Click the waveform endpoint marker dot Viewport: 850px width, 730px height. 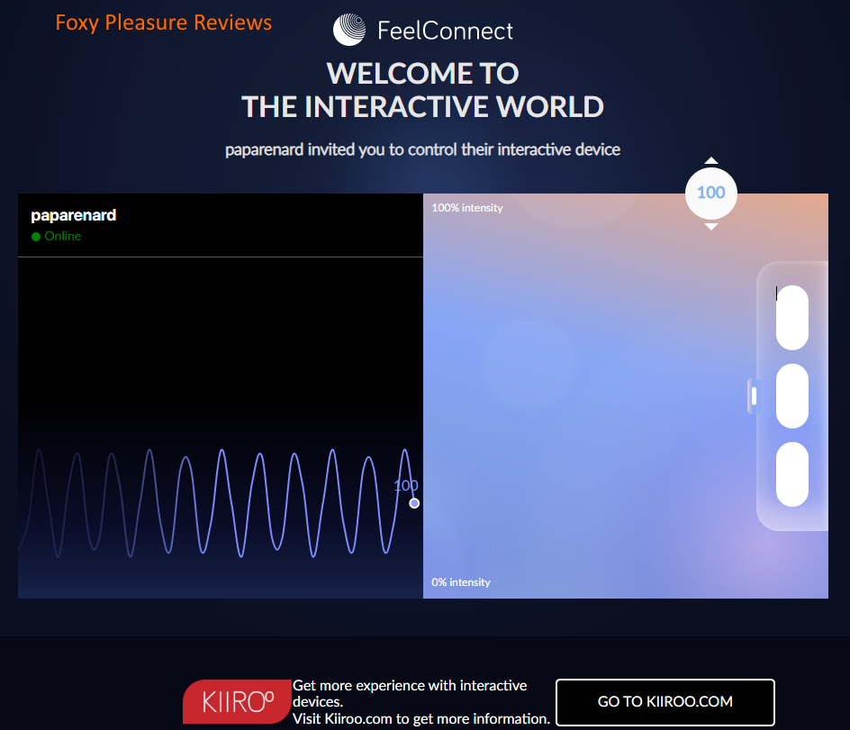414,503
